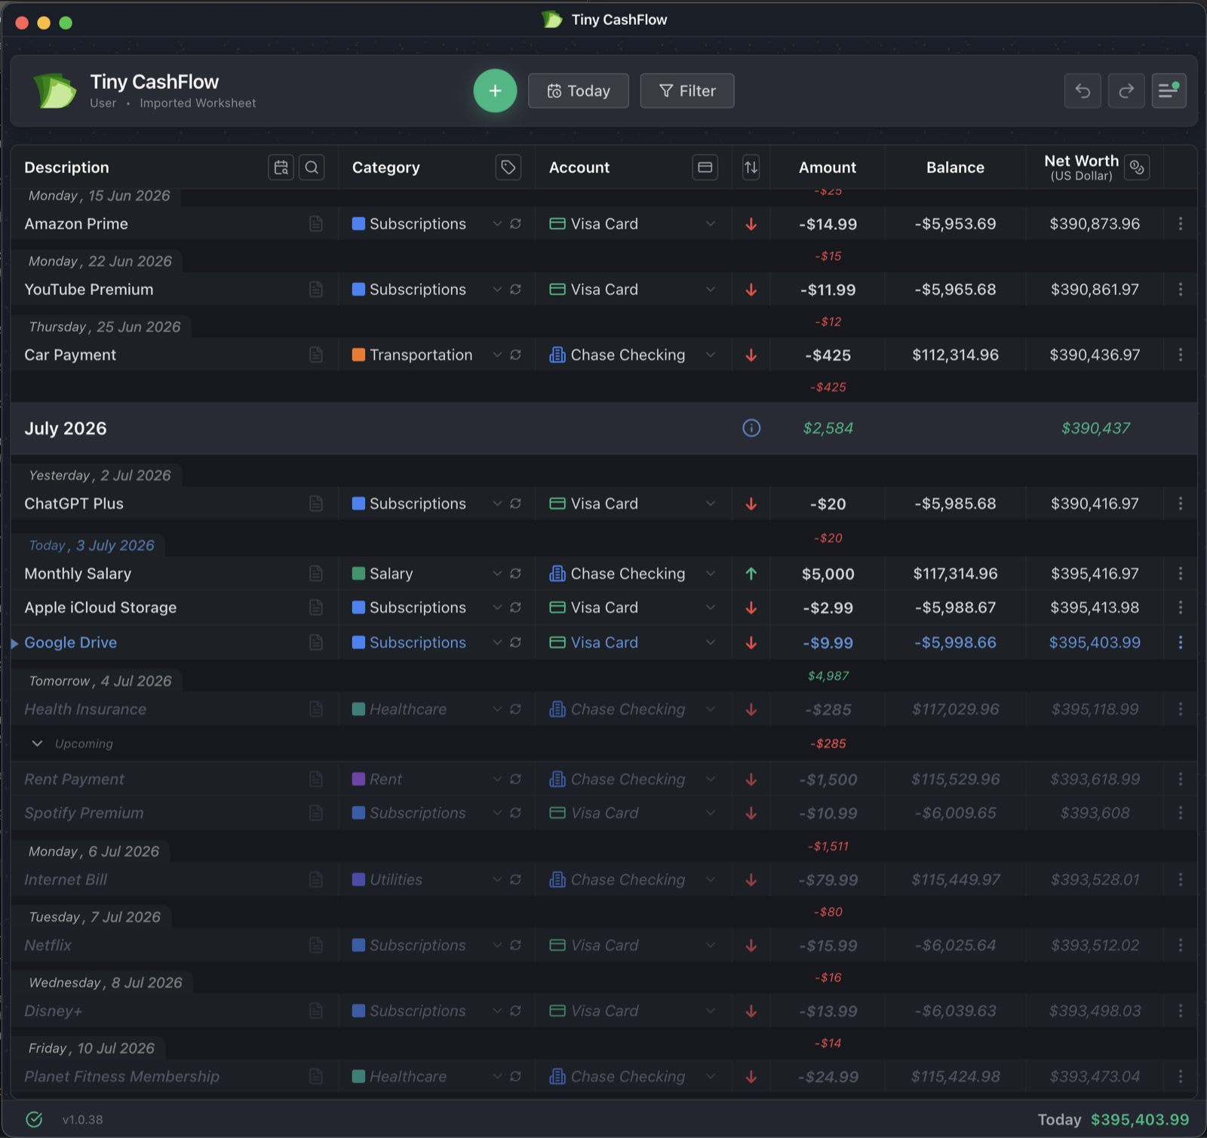Open the Filter button
The image size is (1207, 1138).
(687, 91)
